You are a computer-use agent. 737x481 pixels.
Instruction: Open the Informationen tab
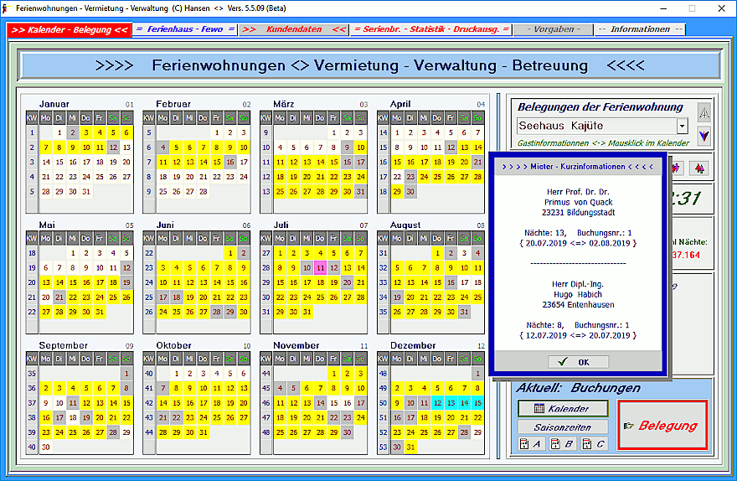point(640,29)
